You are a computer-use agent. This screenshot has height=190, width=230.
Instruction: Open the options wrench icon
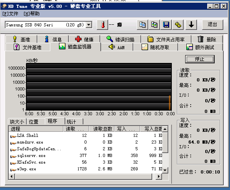pyautogui.click(x=178, y=25)
